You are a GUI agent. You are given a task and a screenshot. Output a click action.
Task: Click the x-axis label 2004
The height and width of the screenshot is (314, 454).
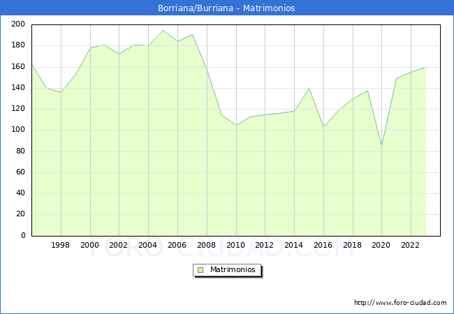147,245
